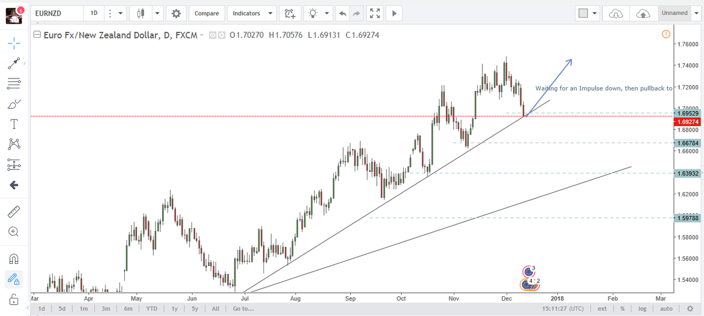Set range to 5y
This screenshot has width=704, height=316.
click(195, 309)
